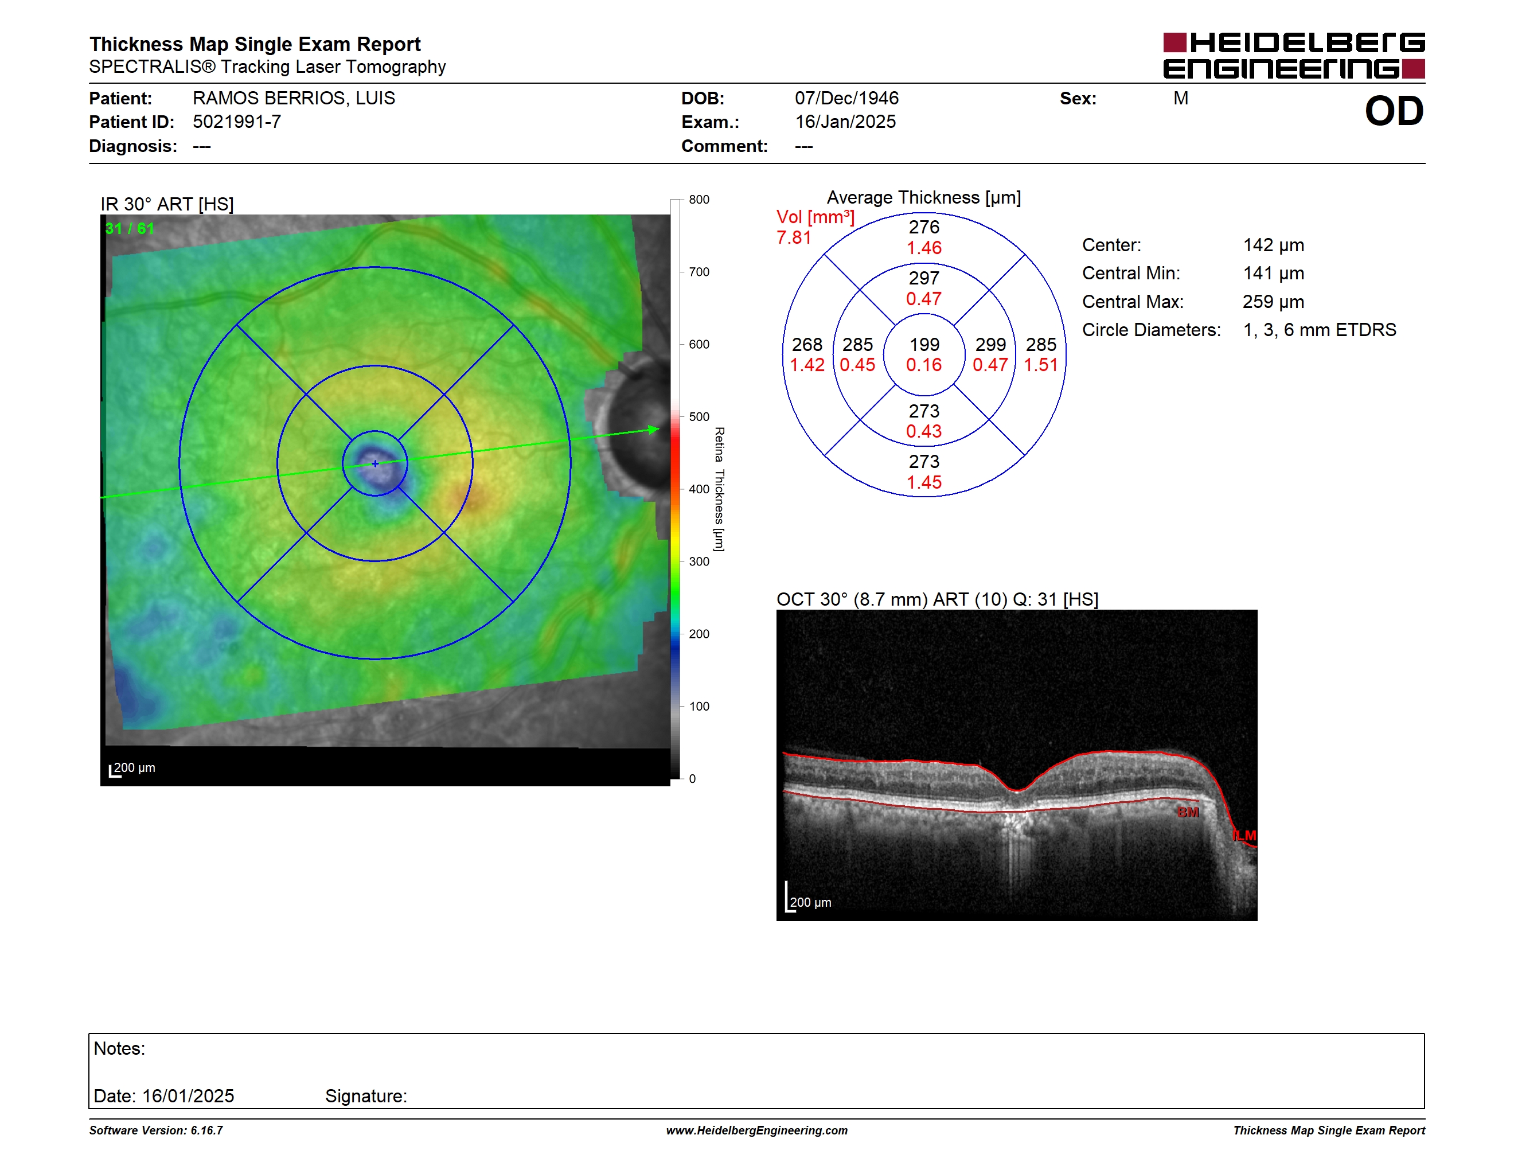The image size is (1514, 1170).
Task: Click the 300 tick on color scale
Action: pyautogui.click(x=699, y=561)
